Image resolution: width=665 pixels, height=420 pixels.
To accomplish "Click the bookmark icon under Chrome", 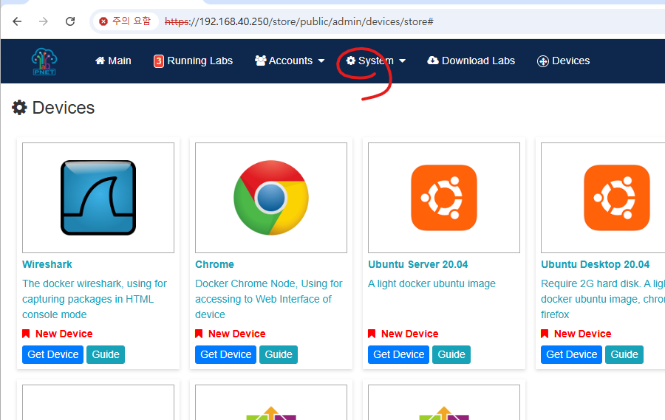I will [x=199, y=334].
